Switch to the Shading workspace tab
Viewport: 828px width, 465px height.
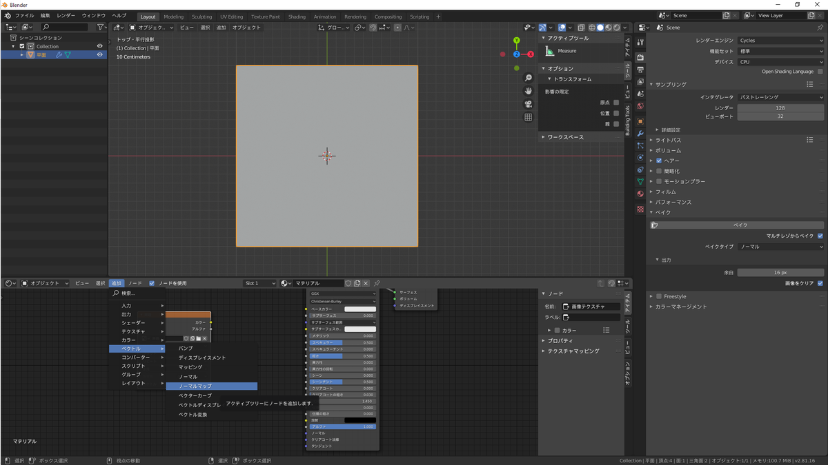click(297, 17)
